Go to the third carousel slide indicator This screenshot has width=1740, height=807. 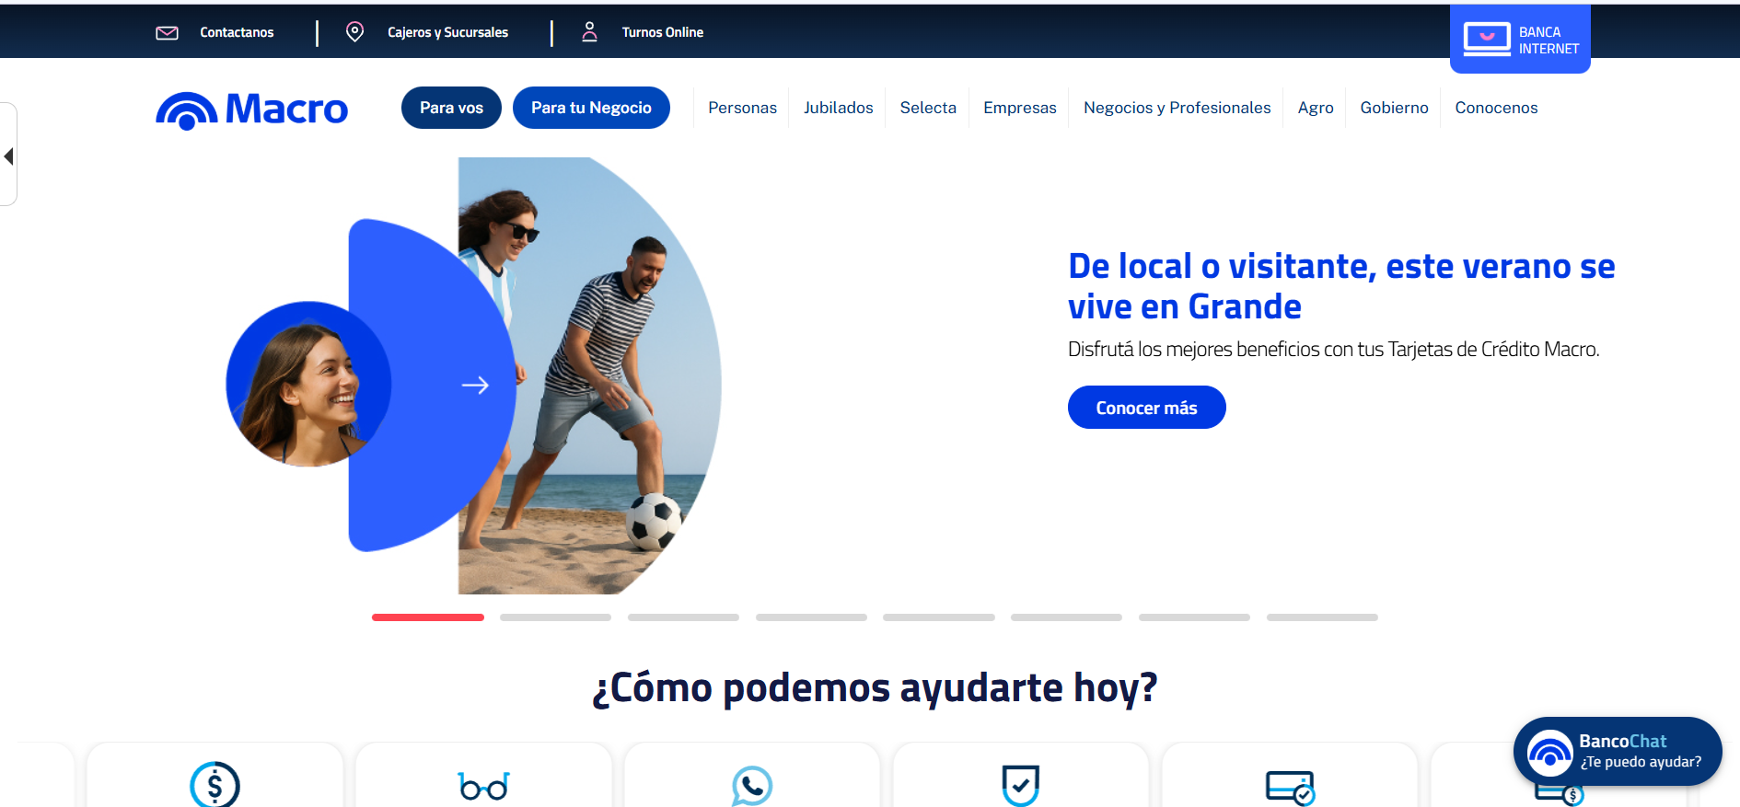click(x=683, y=617)
